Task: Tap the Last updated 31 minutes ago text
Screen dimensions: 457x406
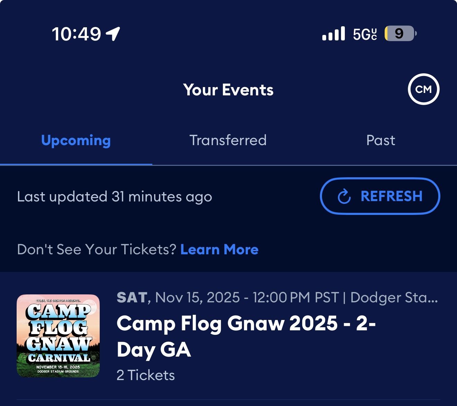Action: click(115, 196)
